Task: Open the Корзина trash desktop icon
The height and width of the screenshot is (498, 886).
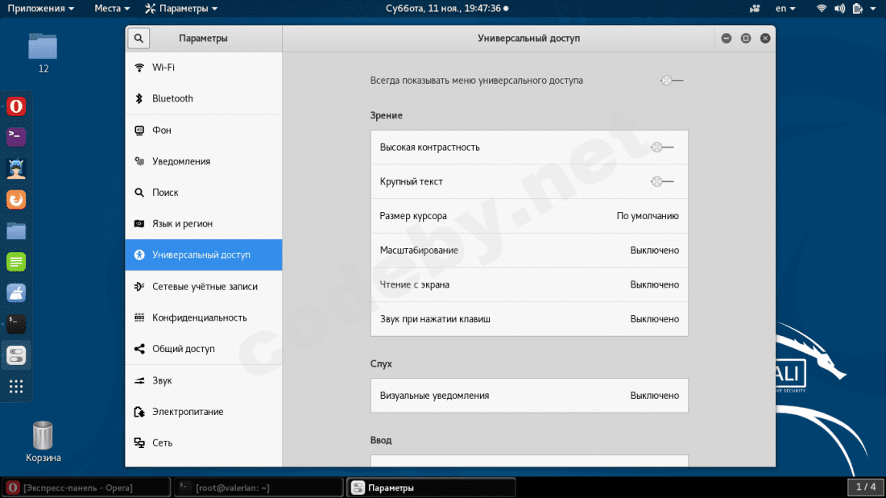Action: pyautogui.click(x=43, y=442)
